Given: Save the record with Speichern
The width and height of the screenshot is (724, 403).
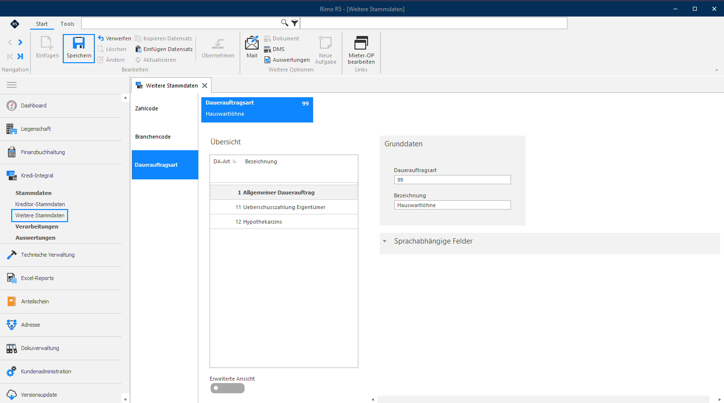Looking at the screenshot, I should tap(79, 48).
